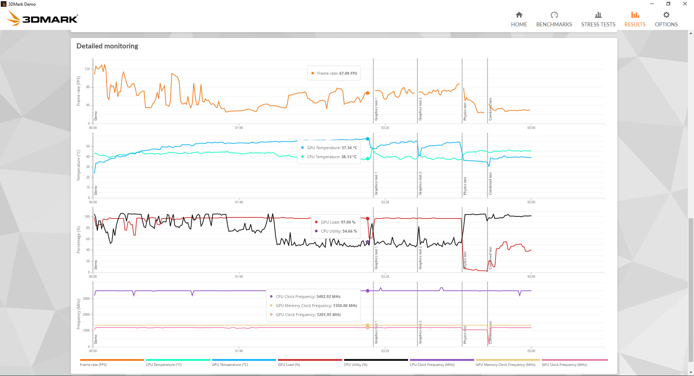Click the CPU Temperature 38.13 °C readout
694x376 pixels.
(x=329, y=157)
